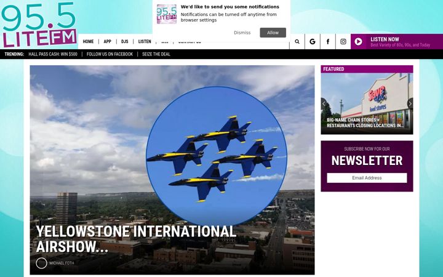This screenshot has height=277, width=443.
Task: Click the newsletter Email Address field
Action: 367,178
